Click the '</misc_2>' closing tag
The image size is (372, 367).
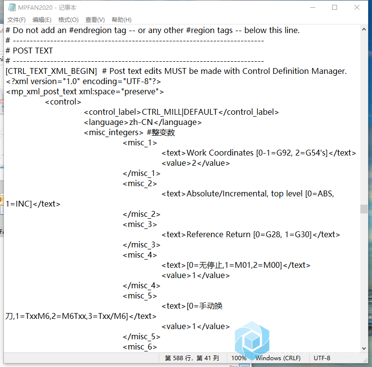tap(141, 214)
